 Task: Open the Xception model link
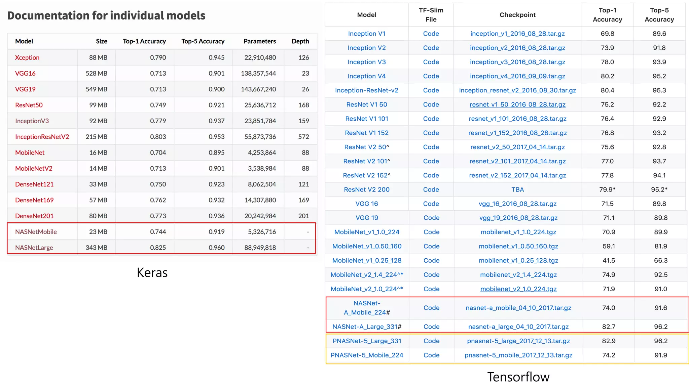[x=27, y=57]
